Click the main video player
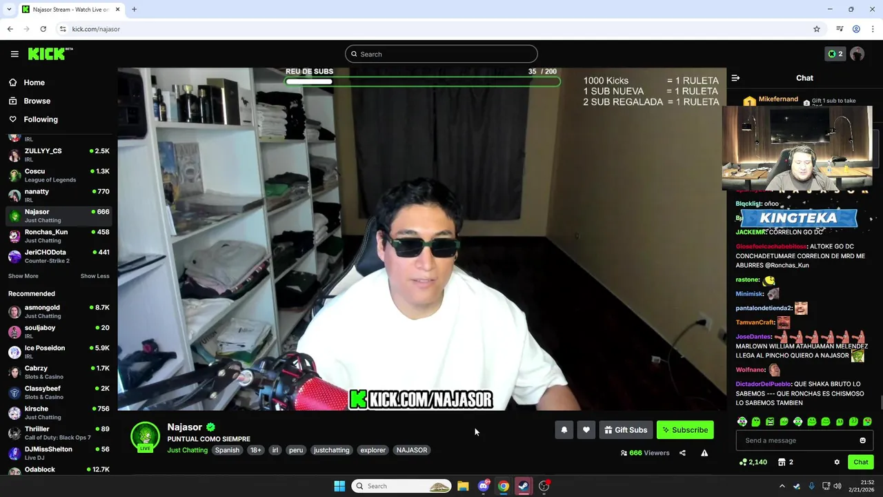The image size is (883, 497). click(421, 239)
